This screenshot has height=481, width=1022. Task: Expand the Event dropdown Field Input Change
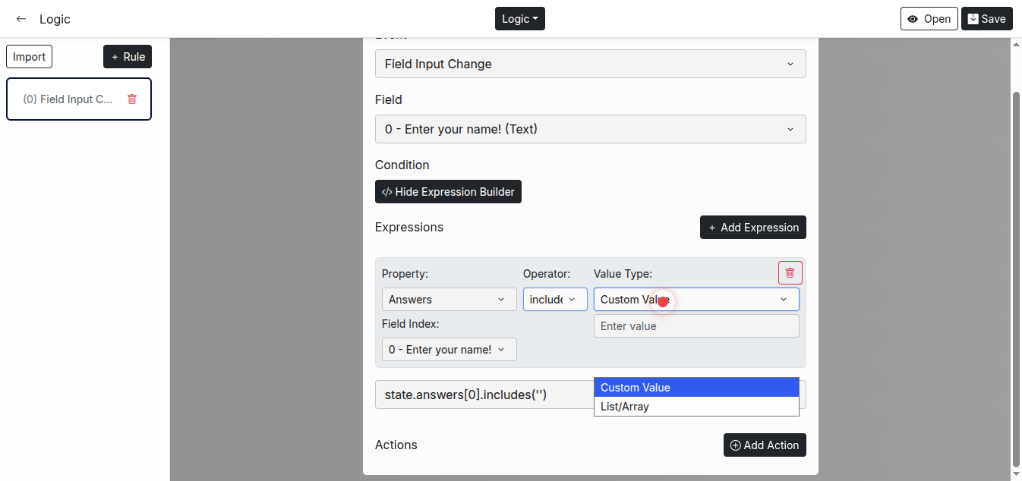pyautogui.click(x=590, y=64)
